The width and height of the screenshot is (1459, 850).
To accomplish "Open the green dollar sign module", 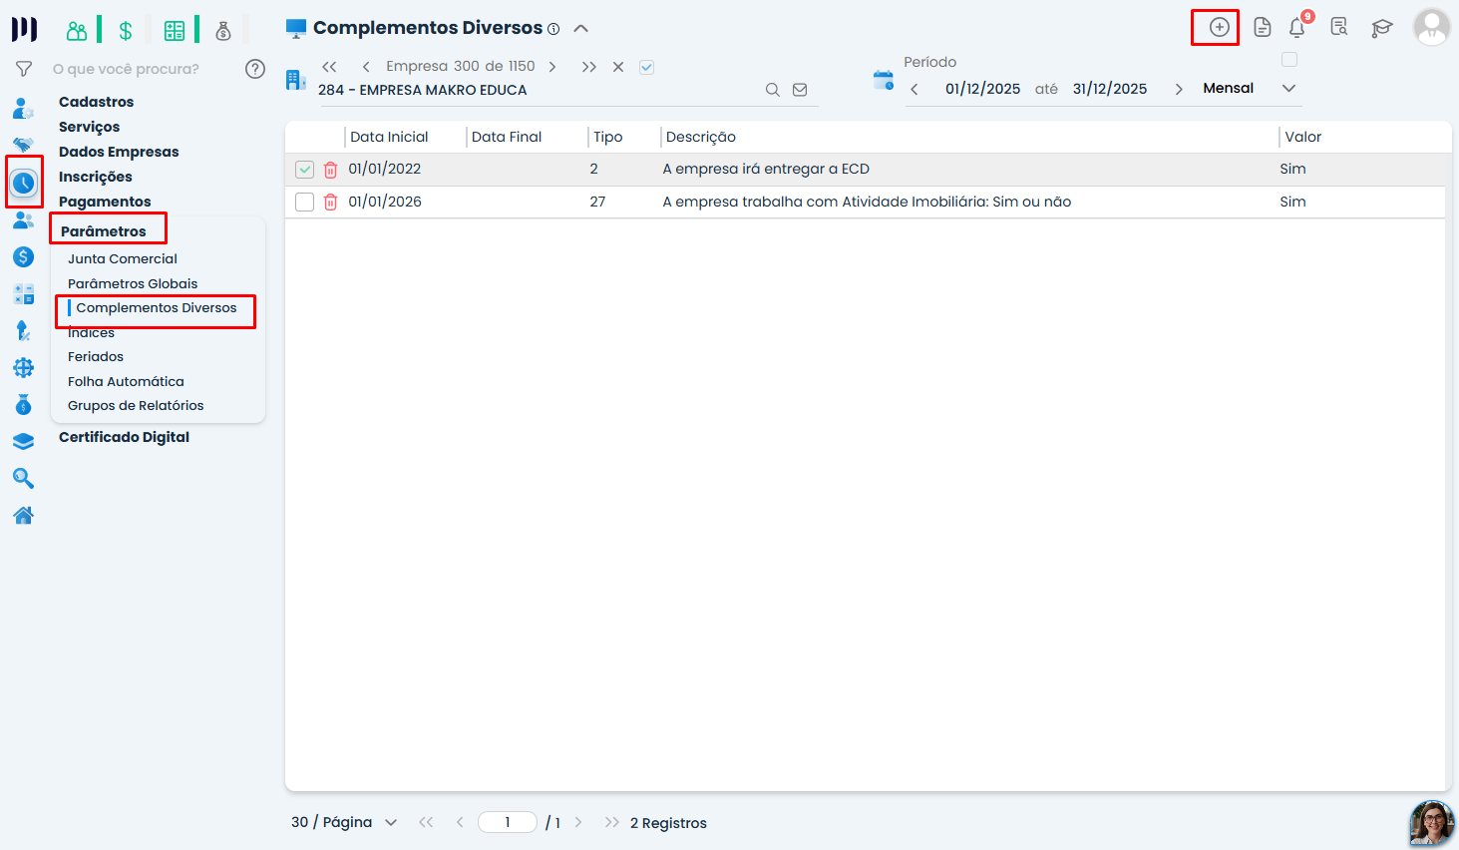I will click(x=126, y=31).
